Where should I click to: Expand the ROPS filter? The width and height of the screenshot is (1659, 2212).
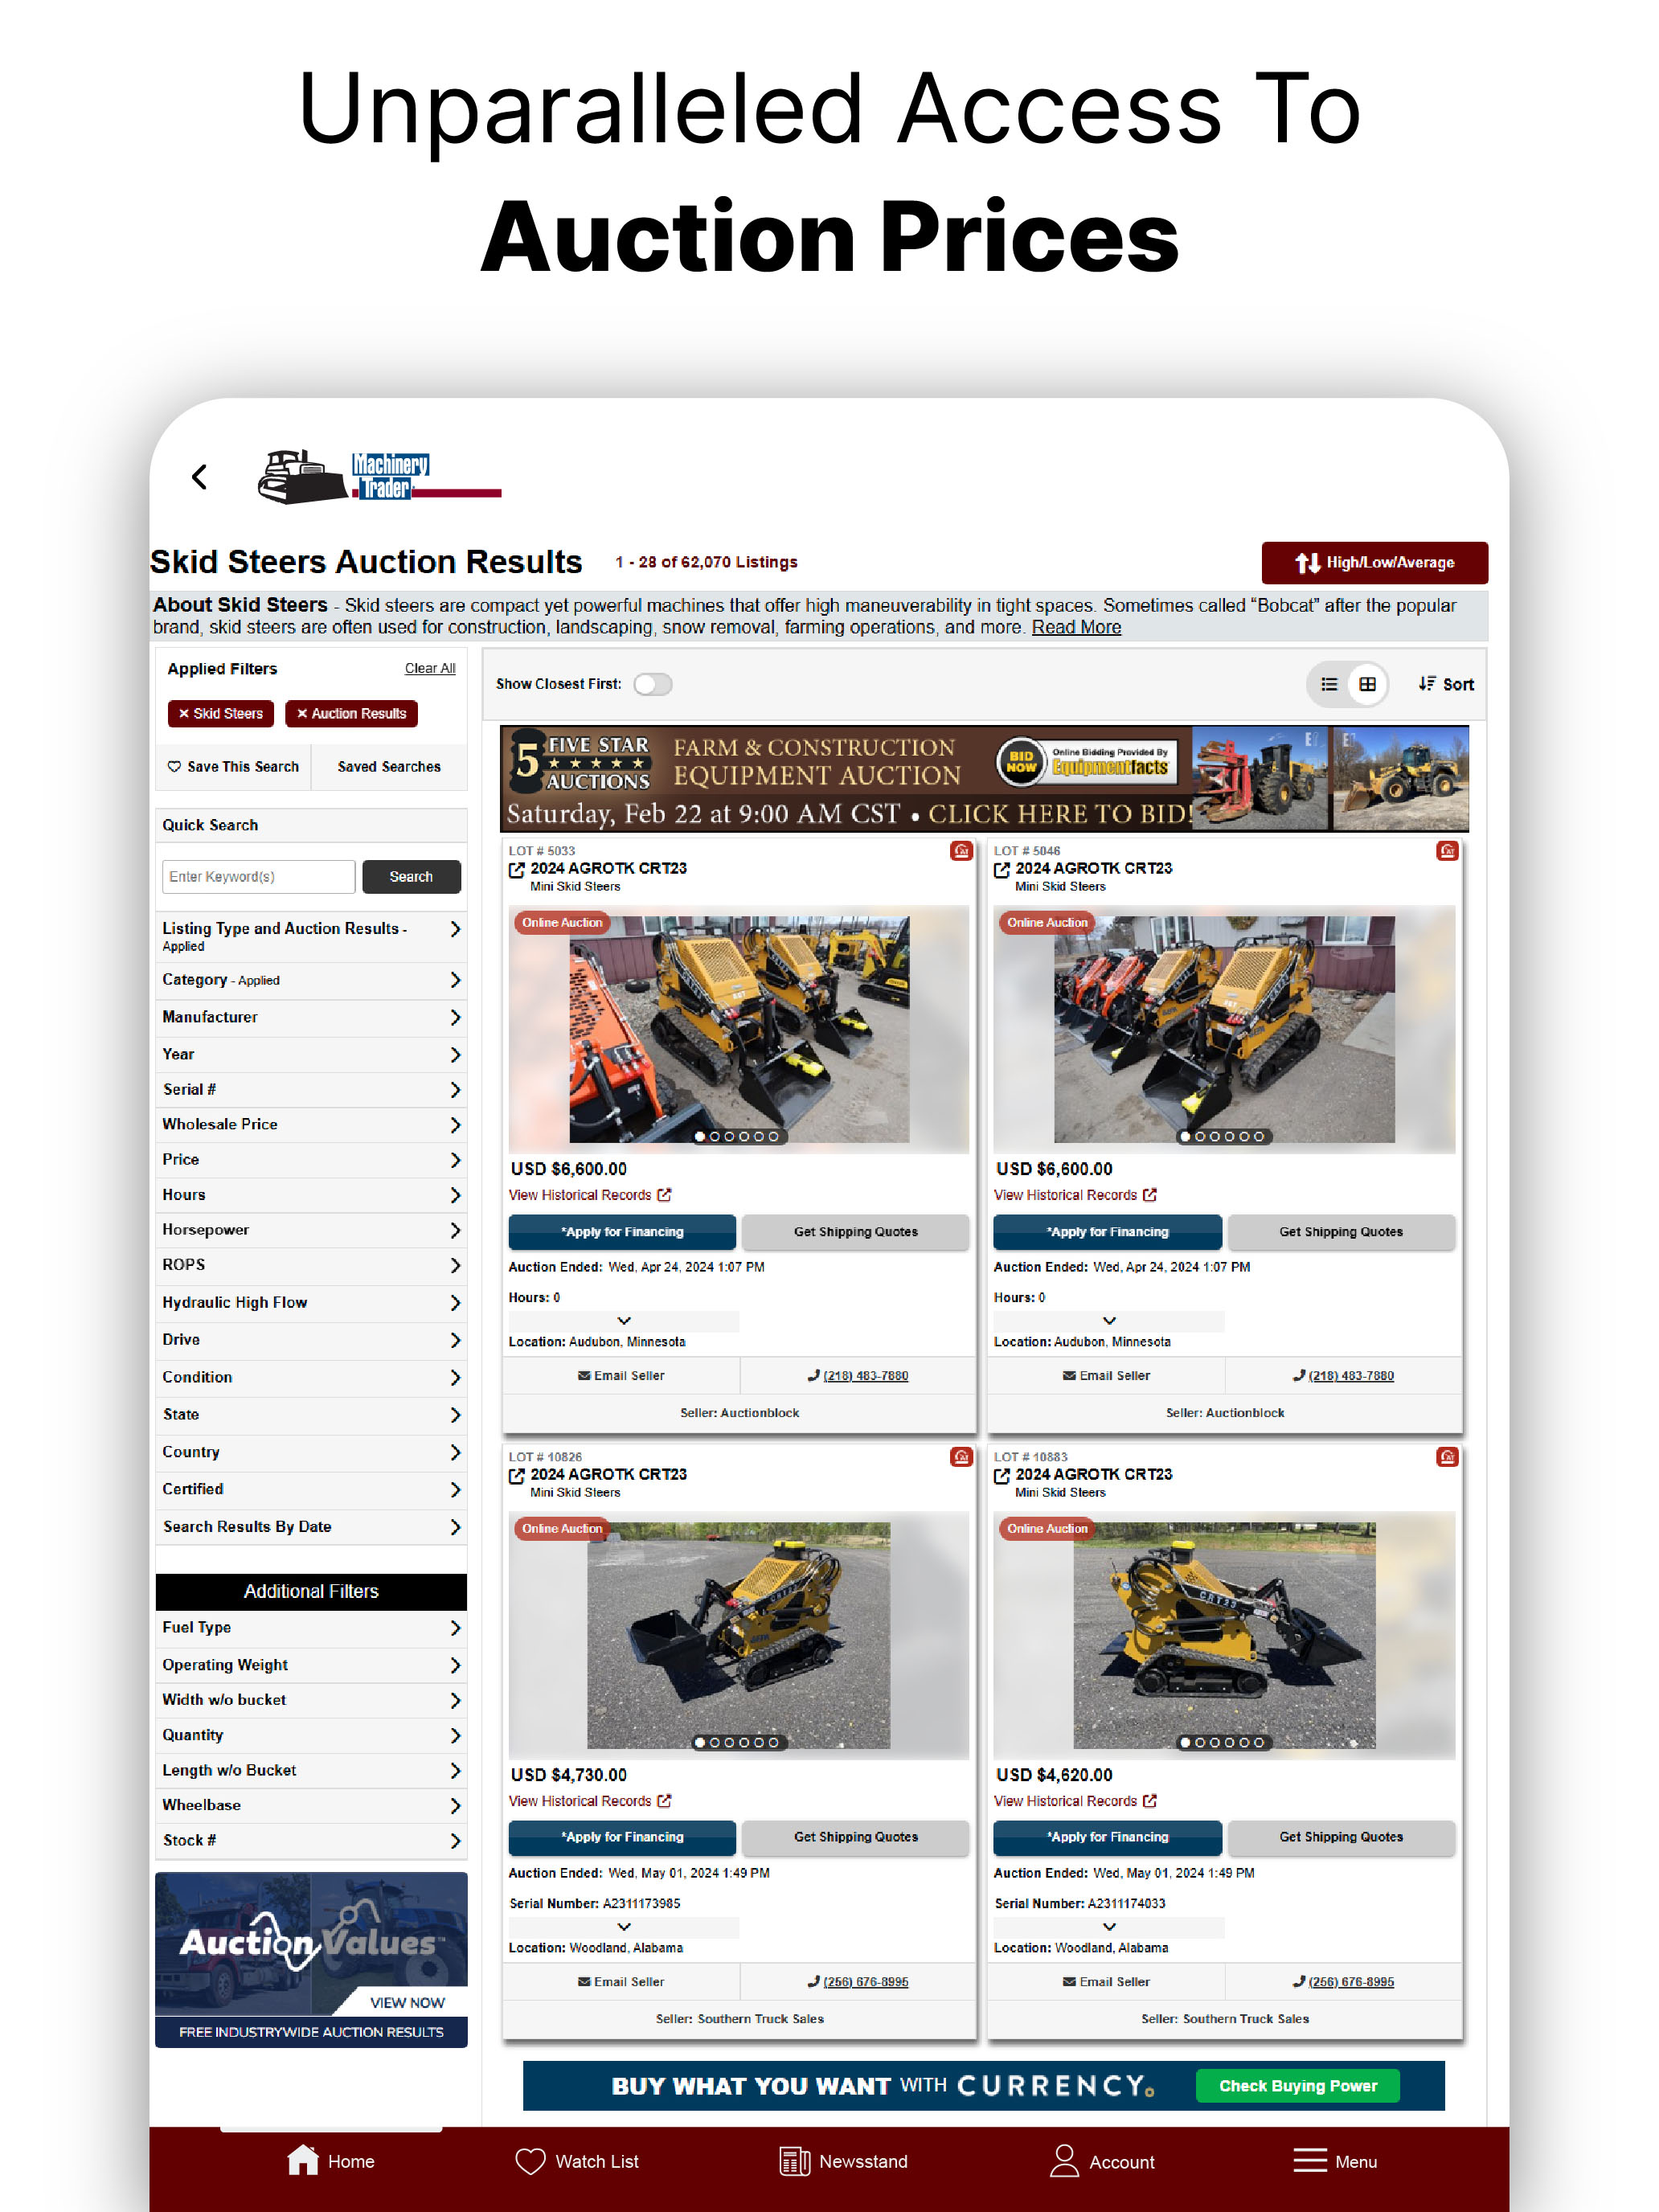pos(311,1265)
